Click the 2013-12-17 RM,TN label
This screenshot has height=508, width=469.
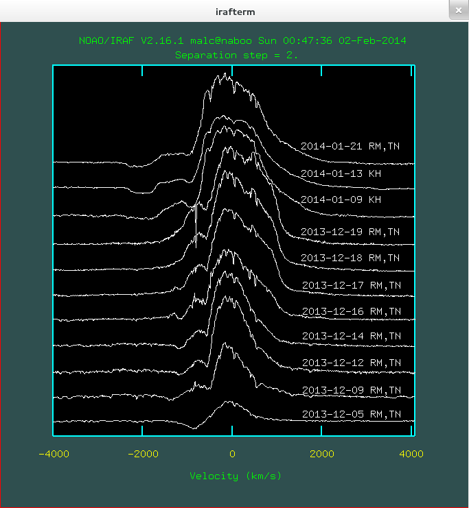pos(350,285)
